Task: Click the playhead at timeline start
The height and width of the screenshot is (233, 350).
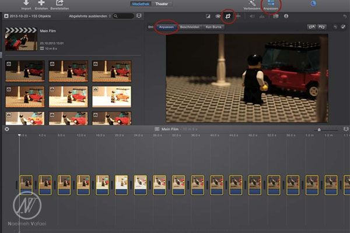Action: tap(19, 135)
